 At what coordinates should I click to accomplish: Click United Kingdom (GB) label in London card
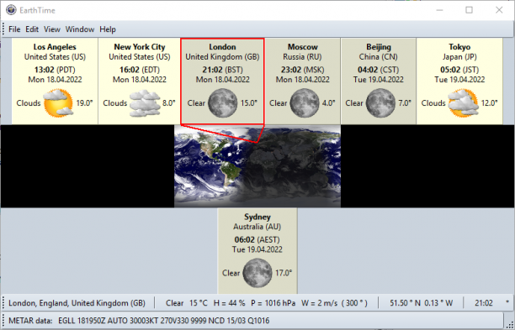point(222,57)
